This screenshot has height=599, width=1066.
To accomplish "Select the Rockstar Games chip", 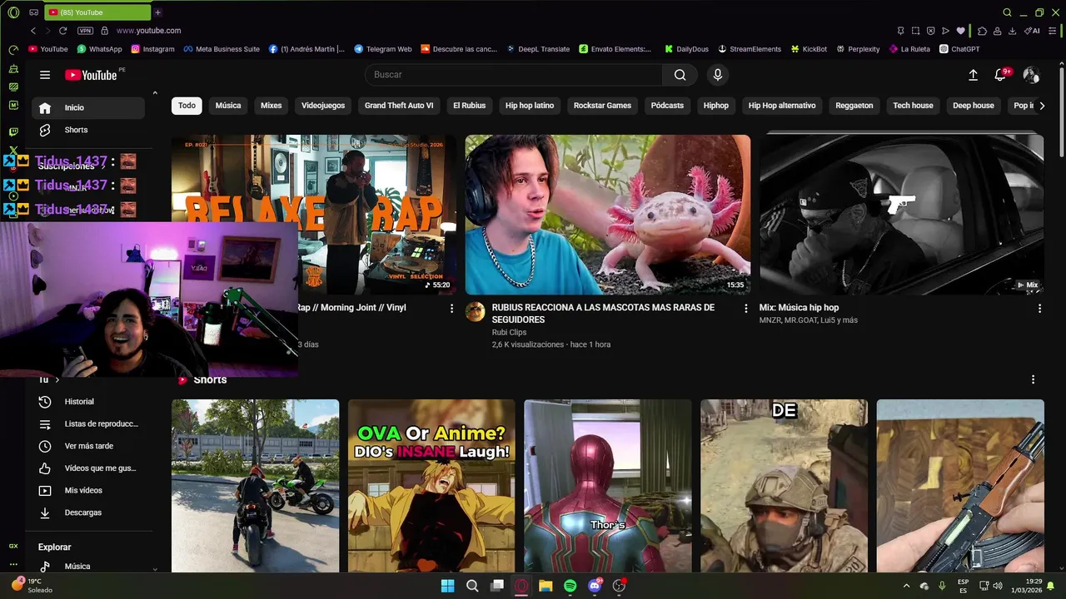I will click(602, 106).
